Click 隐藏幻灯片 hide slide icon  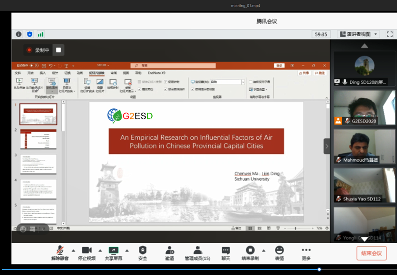click(100, 82)
